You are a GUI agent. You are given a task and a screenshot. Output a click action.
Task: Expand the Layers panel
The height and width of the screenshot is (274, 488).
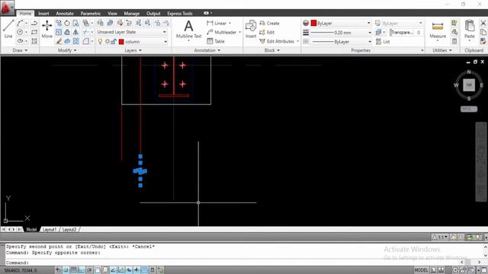click(x=133, y=50)
